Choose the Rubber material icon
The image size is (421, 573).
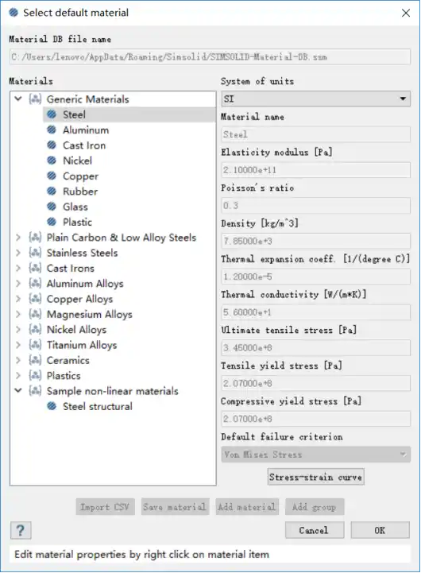tap(52, 191)
